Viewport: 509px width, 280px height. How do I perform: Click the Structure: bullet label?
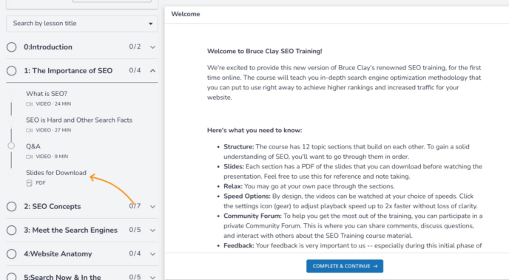click(x=238, y=147)
